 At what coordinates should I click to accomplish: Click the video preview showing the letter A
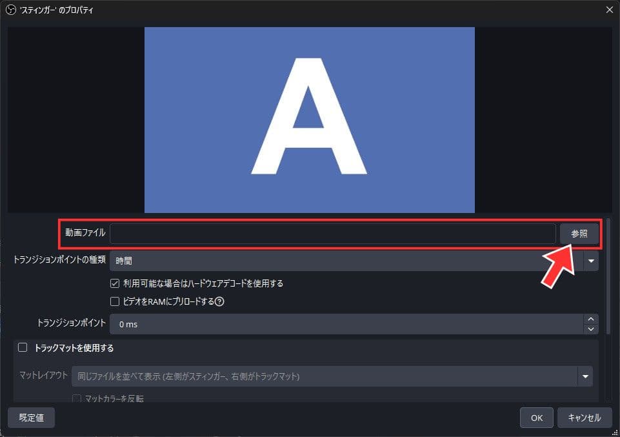point(310,119)
